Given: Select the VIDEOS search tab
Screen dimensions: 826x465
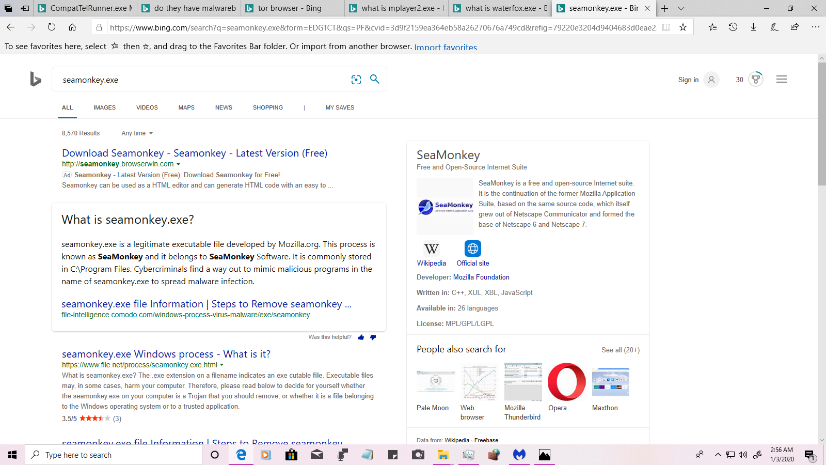Looking at the screenshot, I should coord(147,107).
